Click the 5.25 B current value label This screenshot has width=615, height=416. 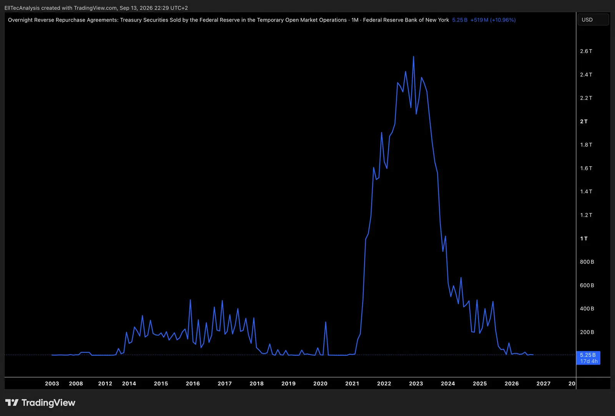(460, 20)
